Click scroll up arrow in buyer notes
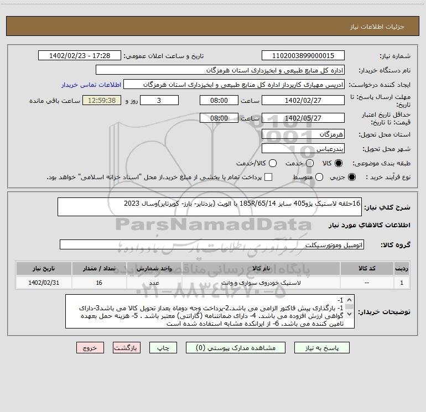This screenshot has height=412, width=426. [349, 300]
